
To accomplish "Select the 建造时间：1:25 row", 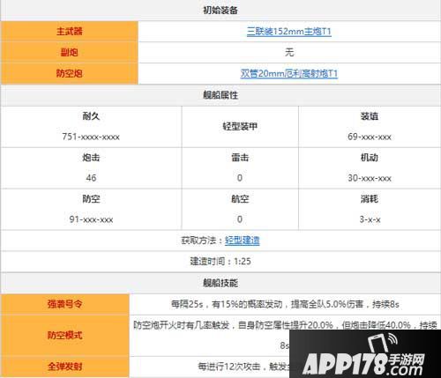I will click(x=220, y=261).
